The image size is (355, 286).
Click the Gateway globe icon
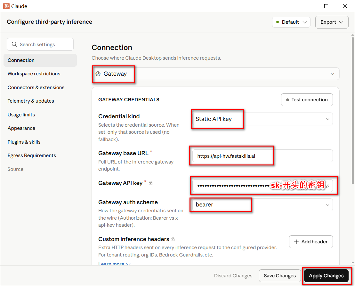point(98,74)
